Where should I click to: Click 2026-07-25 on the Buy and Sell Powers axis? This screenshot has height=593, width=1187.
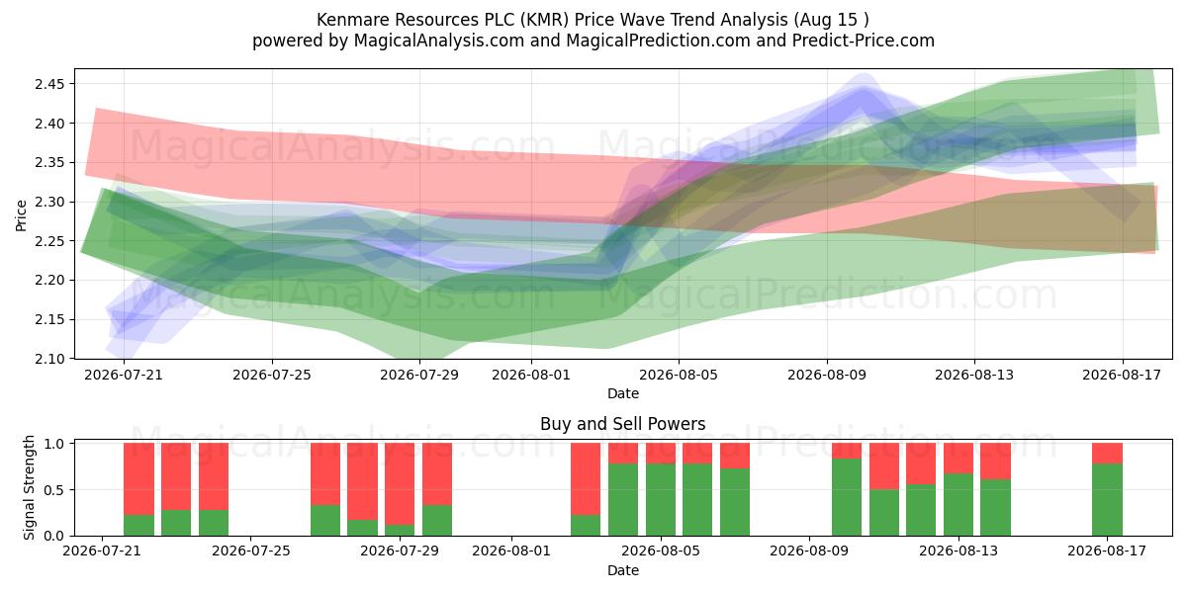251,551
